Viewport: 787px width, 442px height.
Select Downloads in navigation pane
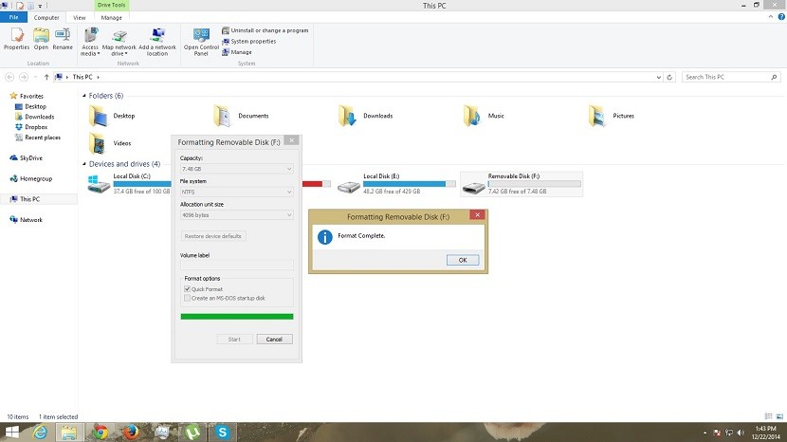(35, 117)
